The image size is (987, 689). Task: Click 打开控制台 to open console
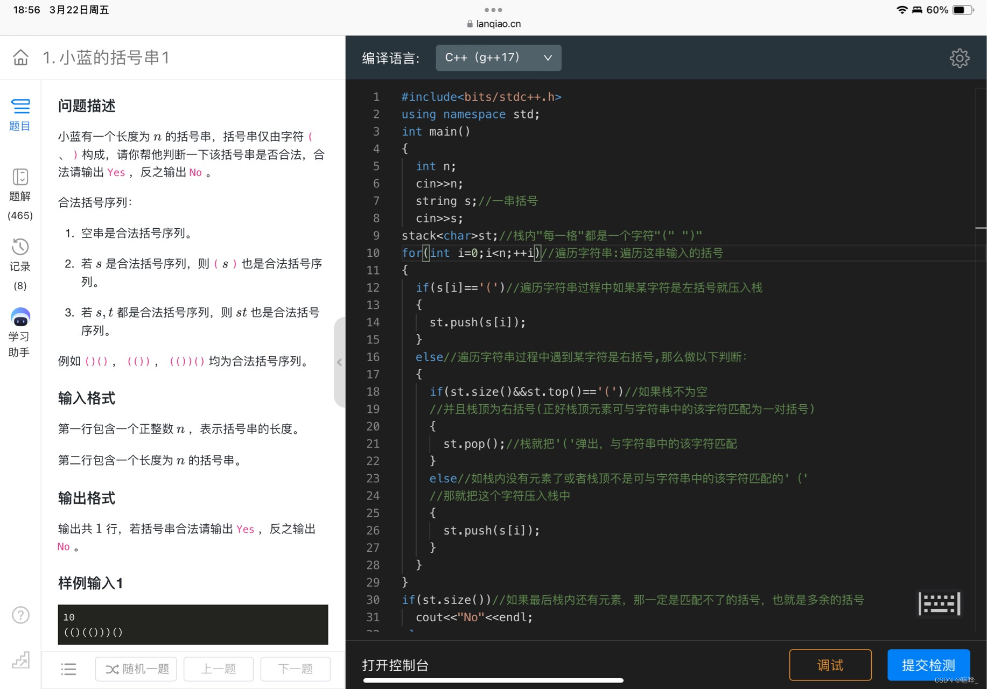pos(395,665)
